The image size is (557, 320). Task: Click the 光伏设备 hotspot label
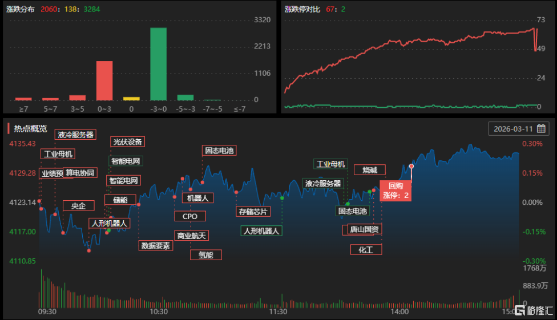(x=128, y=141)
